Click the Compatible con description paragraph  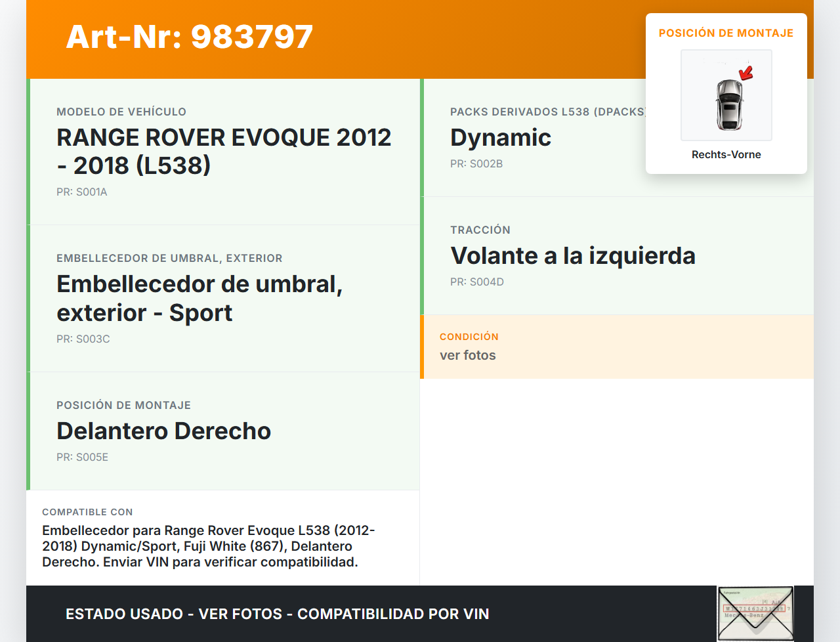tap(208, 546)
